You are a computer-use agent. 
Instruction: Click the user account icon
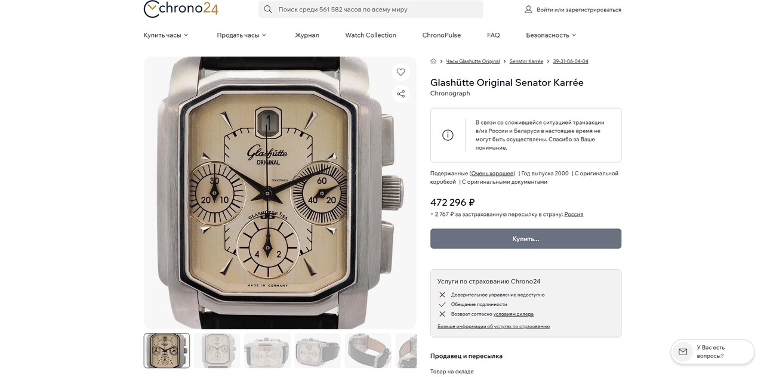528,10
